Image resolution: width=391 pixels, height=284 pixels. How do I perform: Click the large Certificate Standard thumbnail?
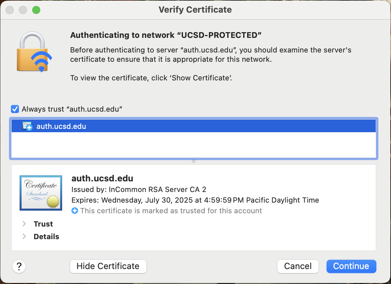click(41, 193)
